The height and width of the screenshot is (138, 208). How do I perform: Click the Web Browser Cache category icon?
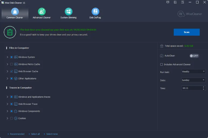[16, 71]
